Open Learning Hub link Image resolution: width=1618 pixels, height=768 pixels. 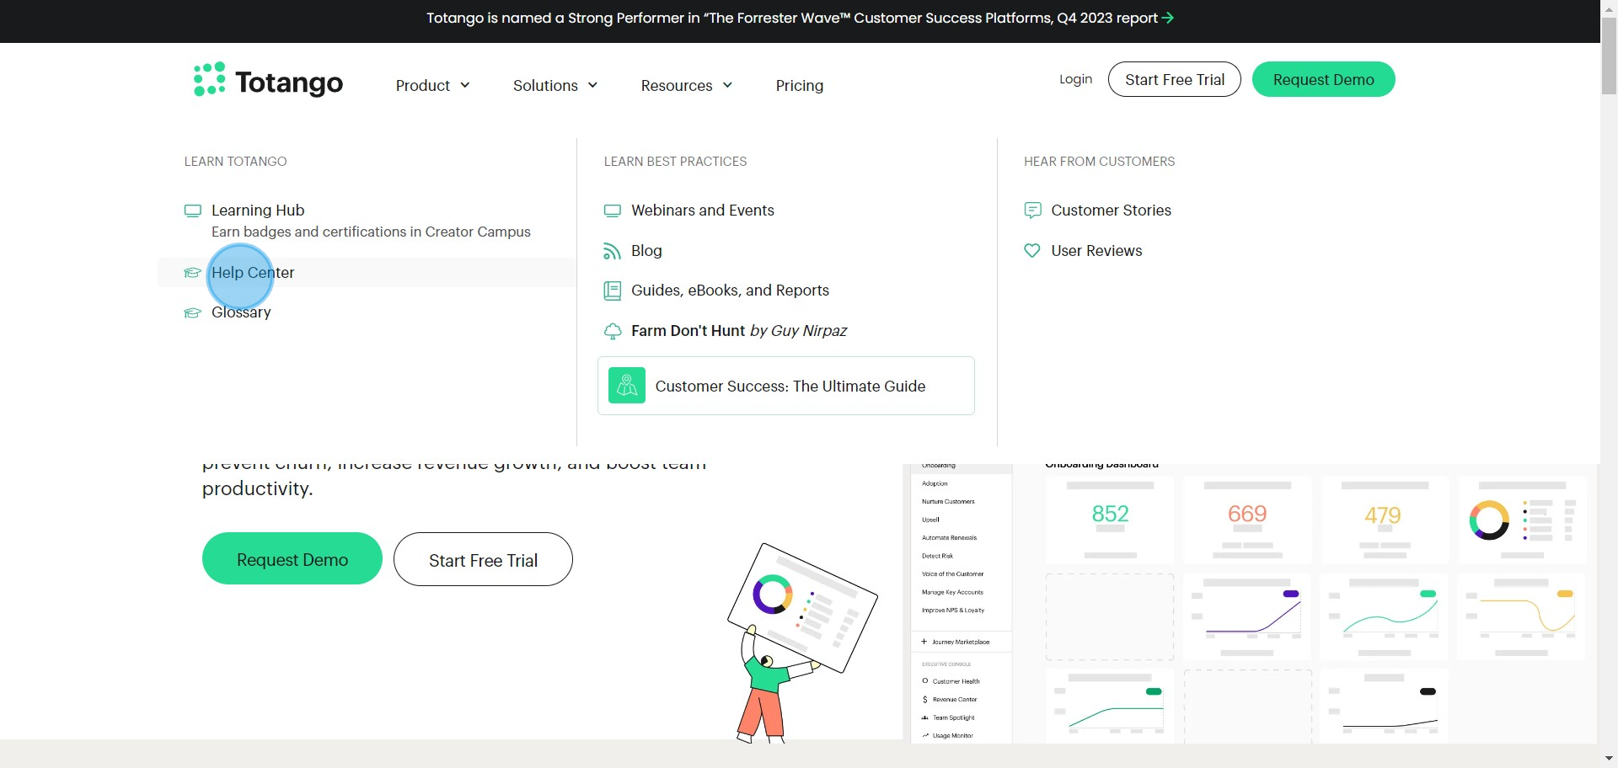pos(258,211)
